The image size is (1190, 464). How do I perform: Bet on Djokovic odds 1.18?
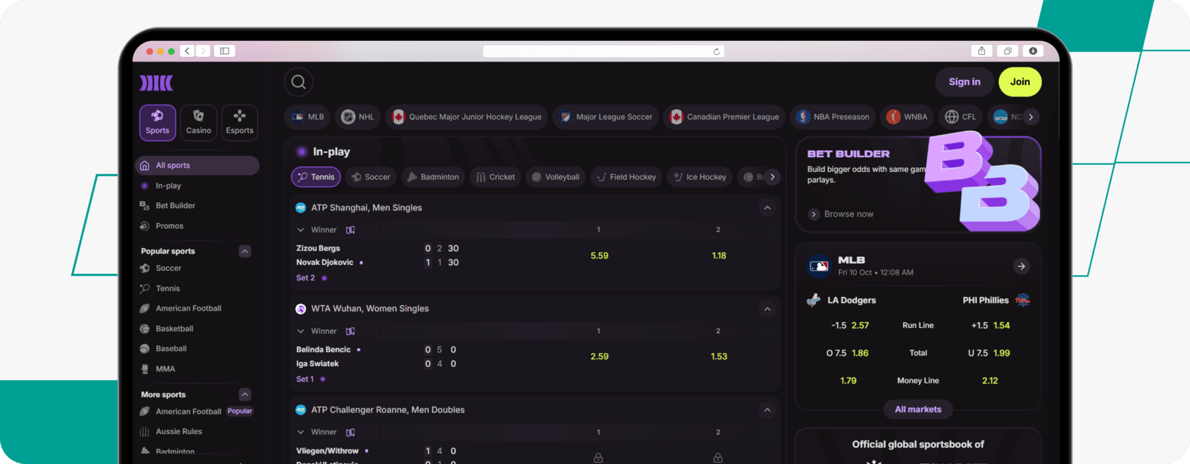pos(719,256)
